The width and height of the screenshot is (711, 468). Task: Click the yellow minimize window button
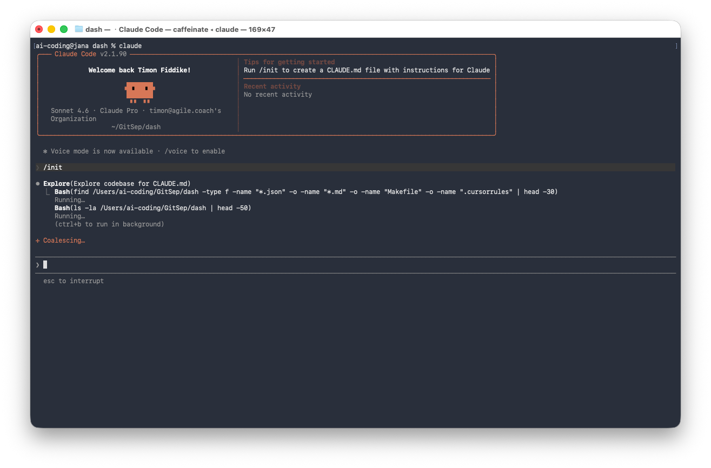tap(51, 29)
